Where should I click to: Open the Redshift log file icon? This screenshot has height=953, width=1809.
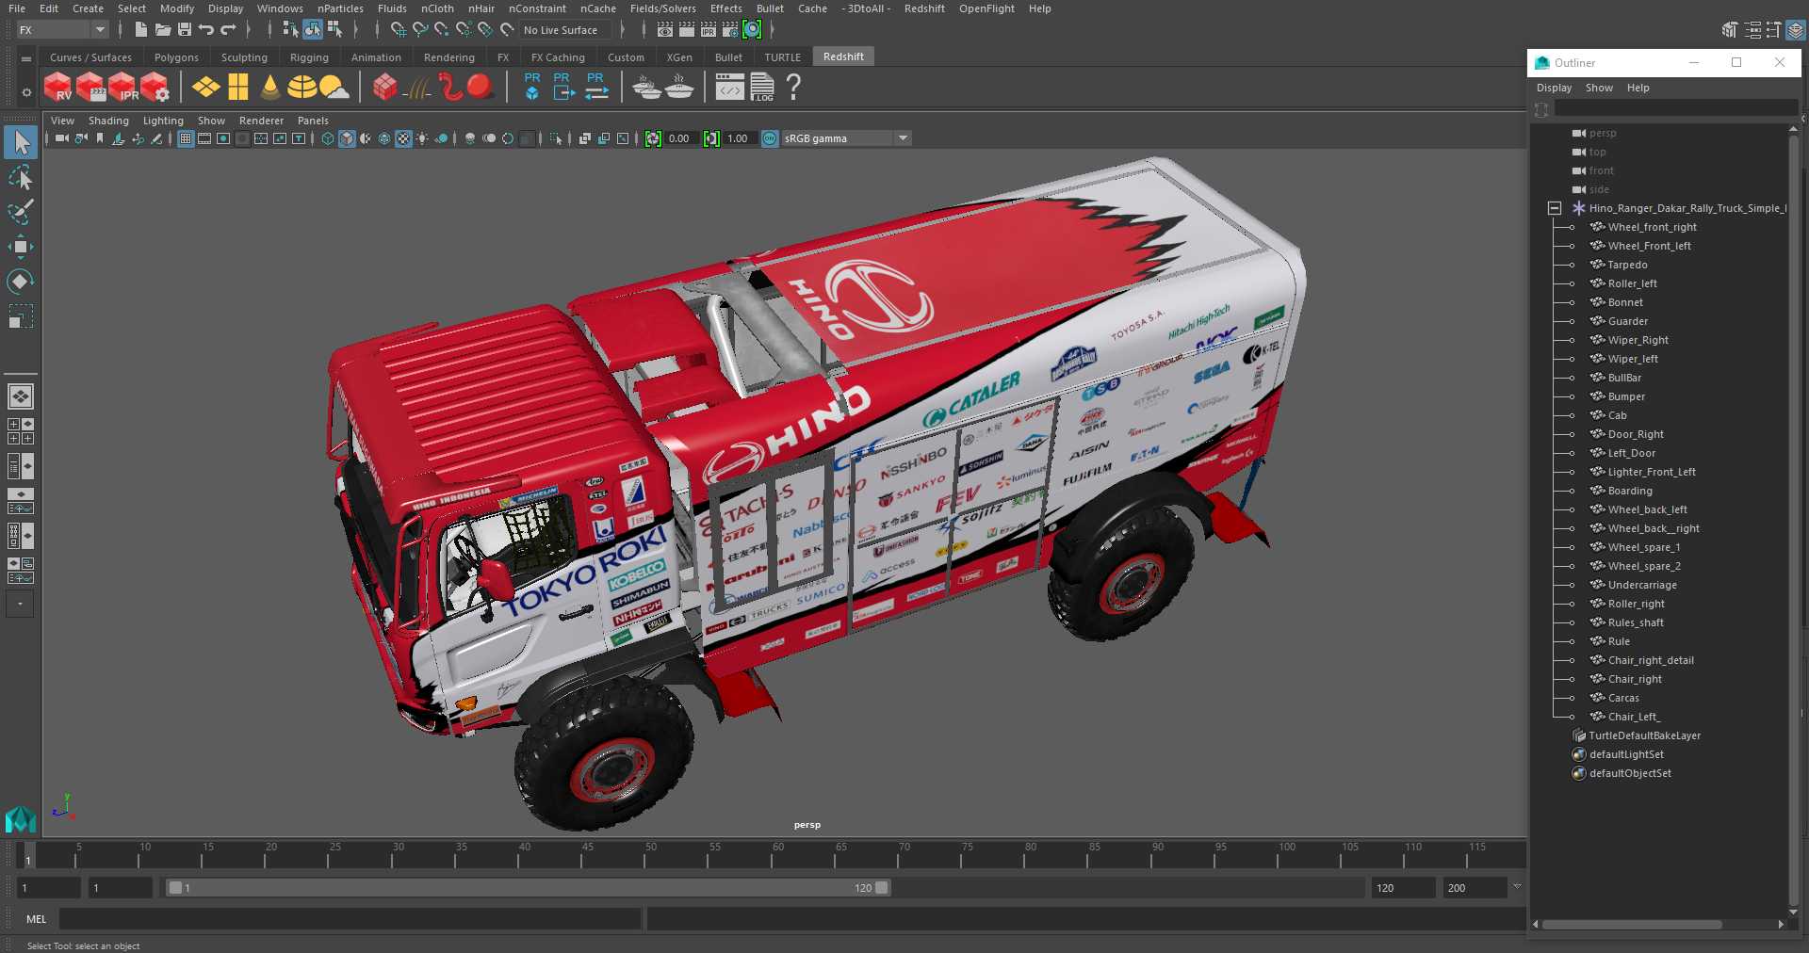point(762,87)
